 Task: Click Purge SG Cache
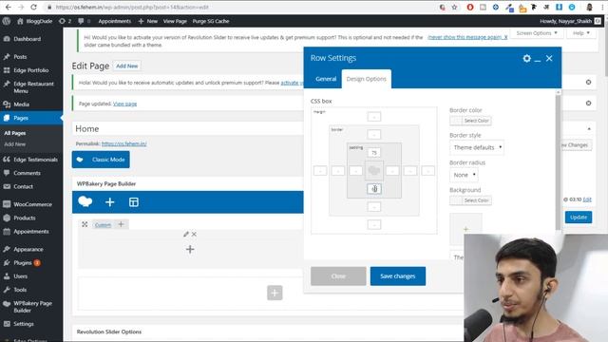coord(211,21)
